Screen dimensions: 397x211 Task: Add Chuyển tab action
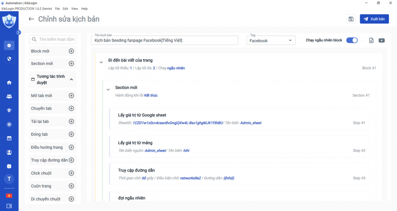pyautogui.click(x=71, y=109)
